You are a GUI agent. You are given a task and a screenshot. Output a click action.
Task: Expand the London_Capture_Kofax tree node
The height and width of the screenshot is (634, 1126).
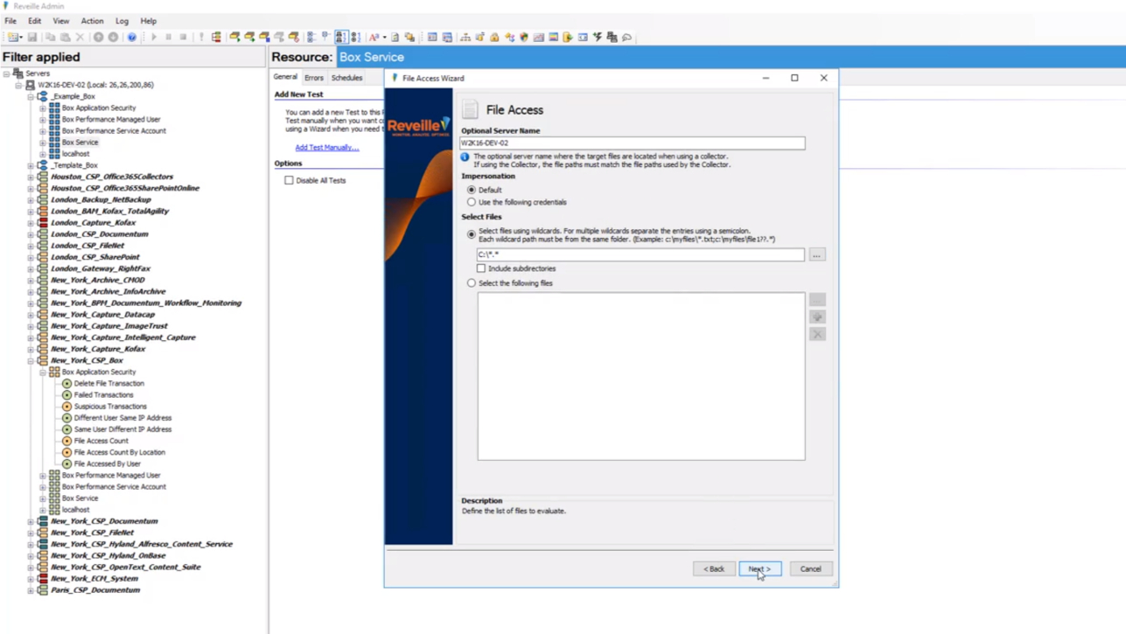coord(31,223)
